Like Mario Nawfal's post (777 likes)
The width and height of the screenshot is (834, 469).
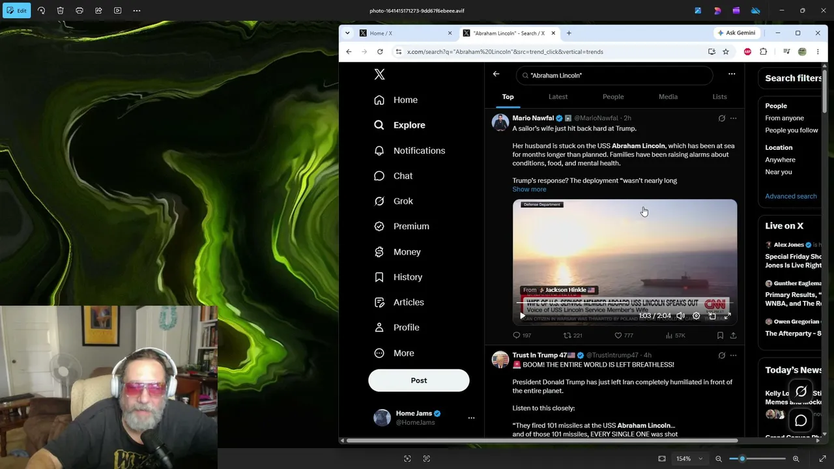coord(624,335)
